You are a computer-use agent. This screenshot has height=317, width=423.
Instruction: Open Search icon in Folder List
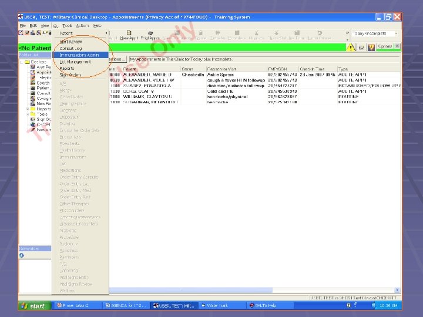pyautogui.click(x=33, y=83)
